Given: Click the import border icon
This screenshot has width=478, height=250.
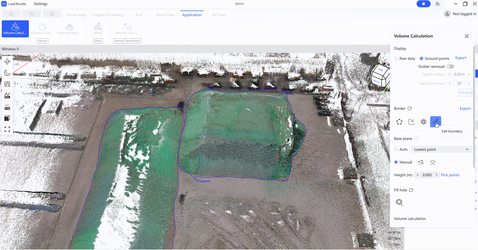Looking at the screenshot, I should [411, 122].
